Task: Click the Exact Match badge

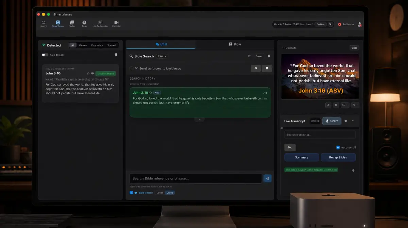Action: pyautogui.click(x=105, y=73)
